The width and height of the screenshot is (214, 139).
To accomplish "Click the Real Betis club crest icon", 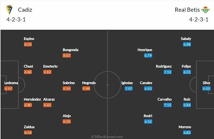I will click(205, 9).
